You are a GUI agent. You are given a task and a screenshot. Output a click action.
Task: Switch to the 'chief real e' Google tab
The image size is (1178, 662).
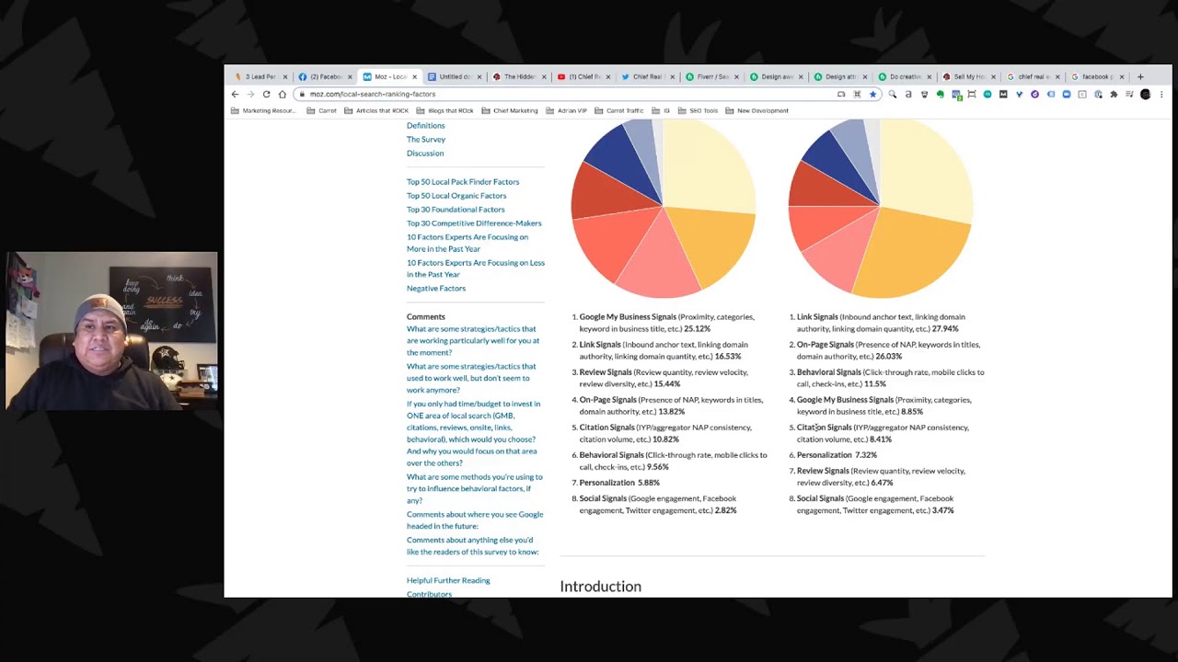pos(1032,77)
